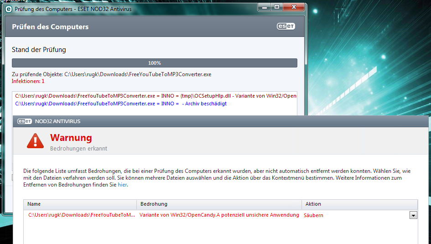Open the Aktion dropdown arrow for the threat
Viewport: 431px width, 244px height.
click(x=413, y=215)
